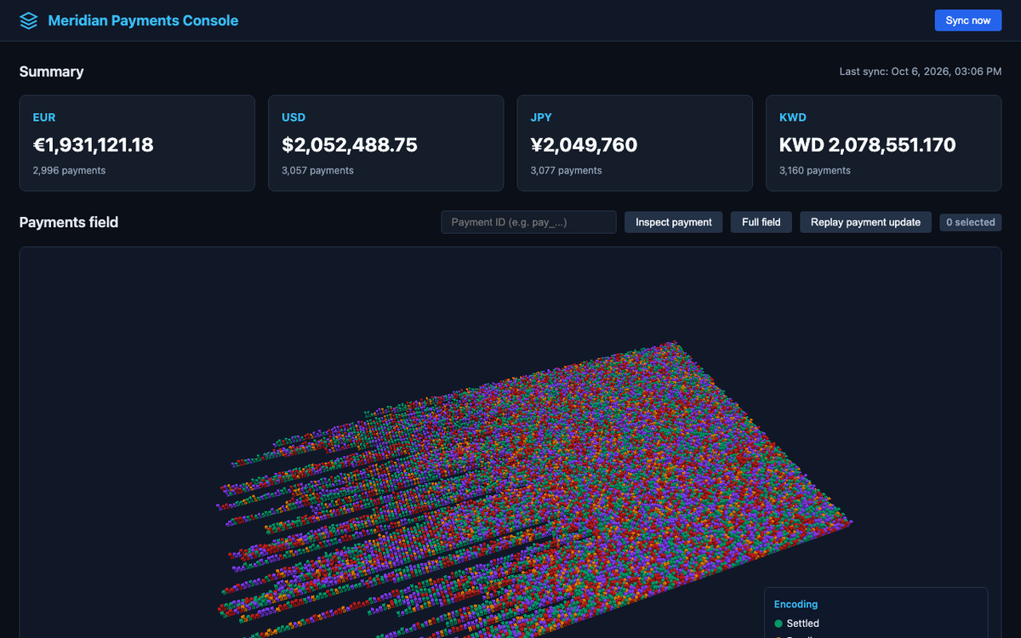Click the Summary section heading
This screenshot has height=638, width=1021.
click(x=51, y=71)
